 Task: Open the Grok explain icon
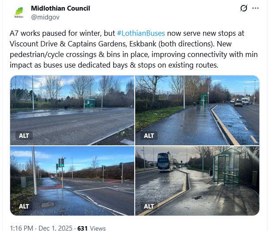[244, 8]
